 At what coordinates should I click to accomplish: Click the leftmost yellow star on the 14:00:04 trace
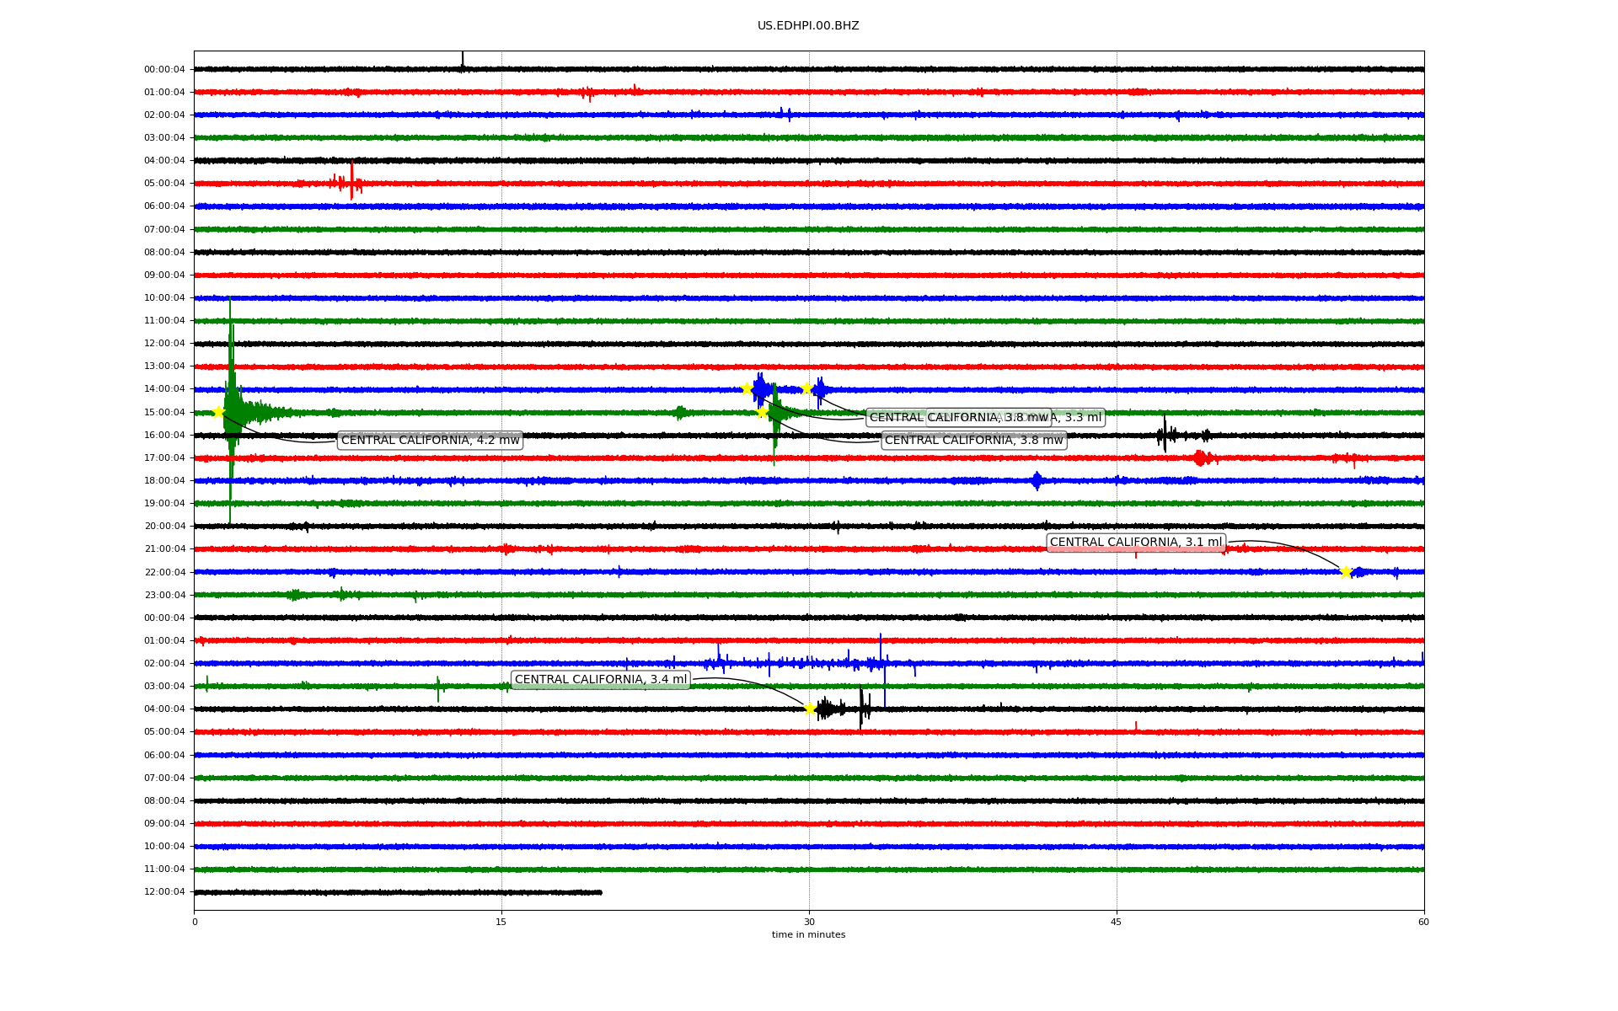click(747, 388)
